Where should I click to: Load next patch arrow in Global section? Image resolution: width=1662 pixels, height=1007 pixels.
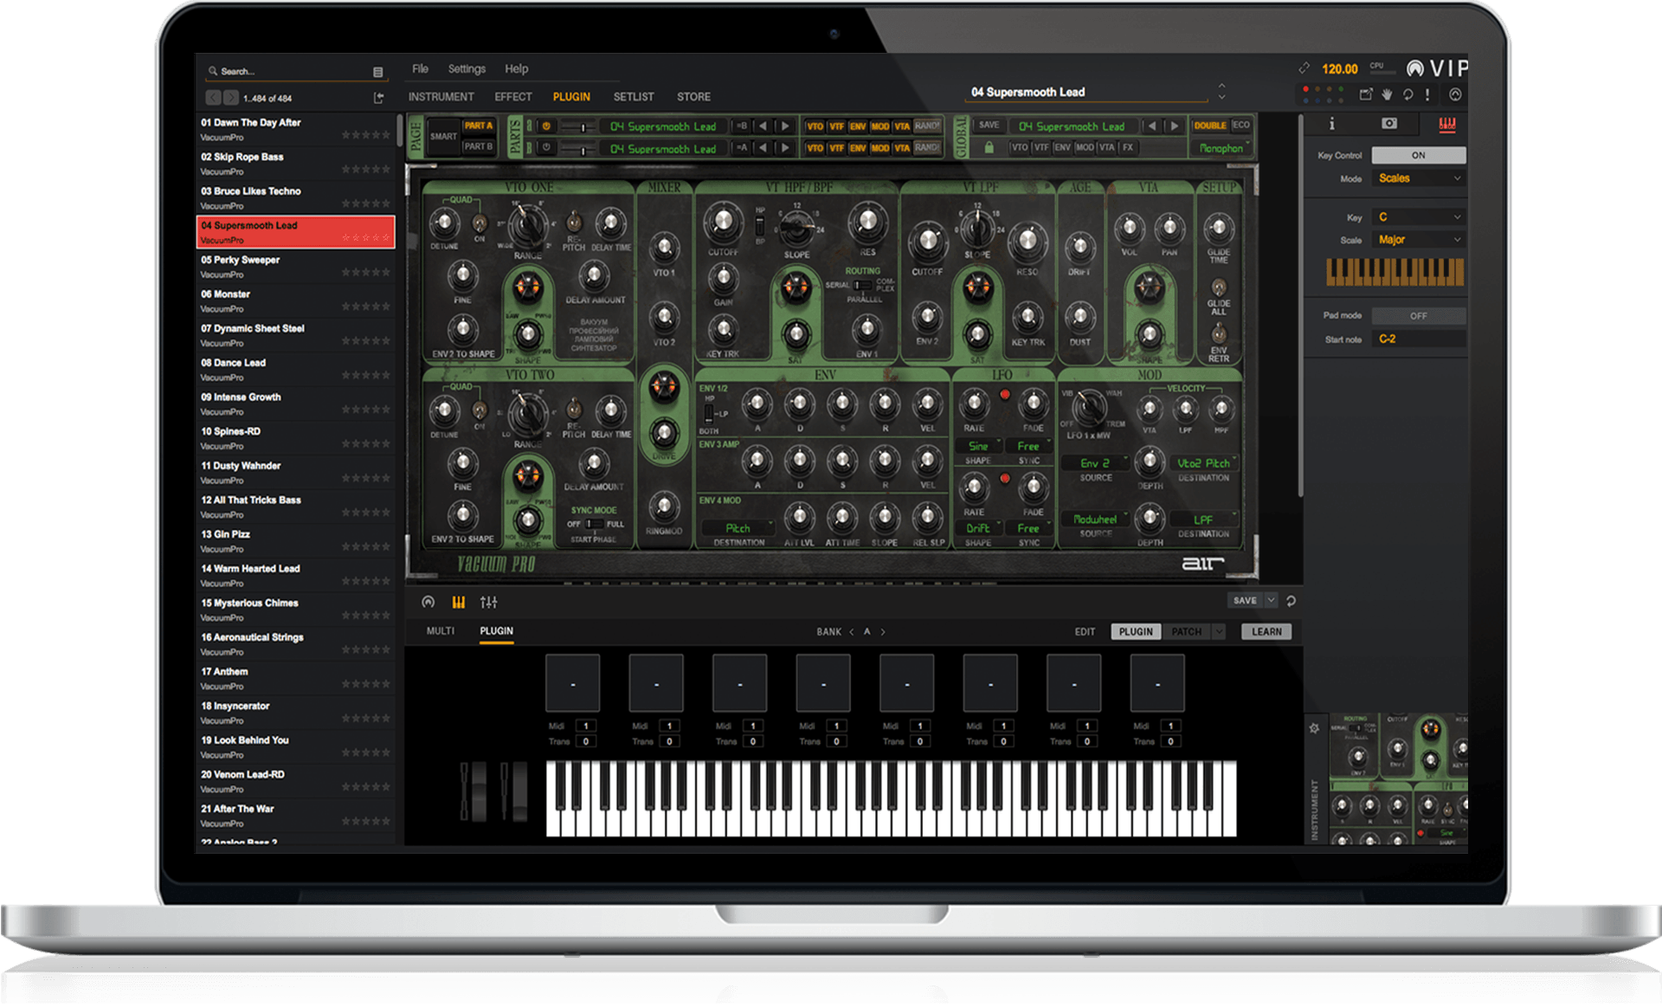(1174, 126)
